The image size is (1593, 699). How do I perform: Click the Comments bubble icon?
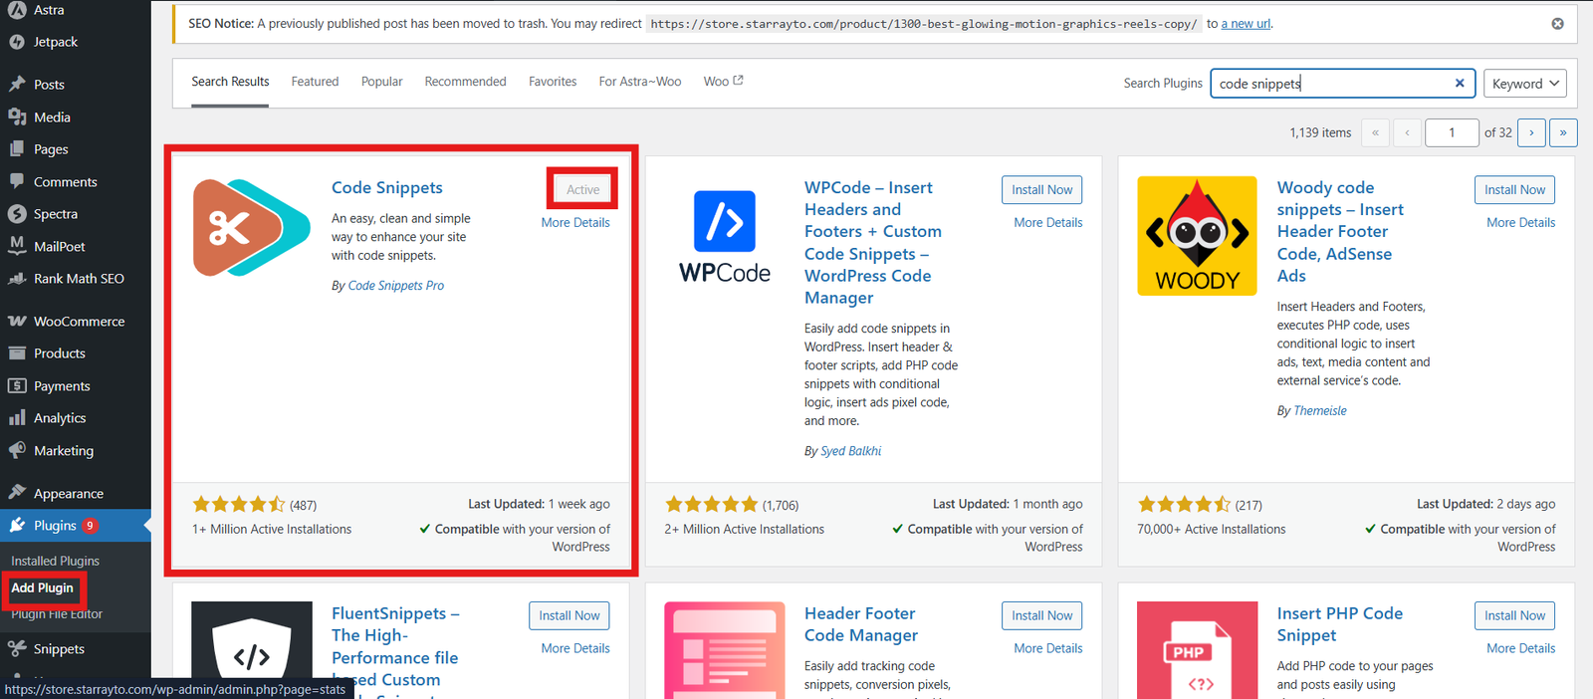point(17,181)
